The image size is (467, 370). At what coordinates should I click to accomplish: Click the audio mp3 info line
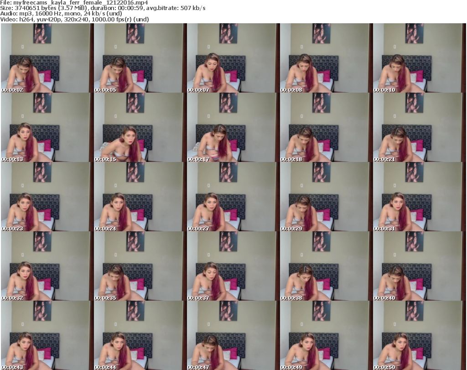pos(61,14)
